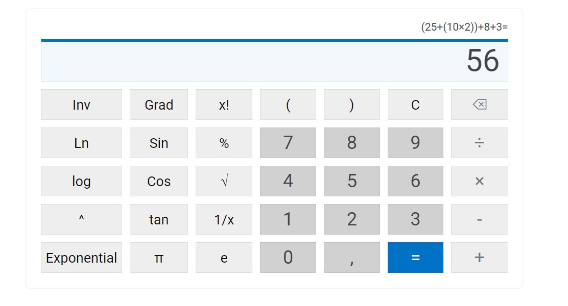Click the result display field showing 56
The image size is (568, 306).
click(x=274, y=61)
